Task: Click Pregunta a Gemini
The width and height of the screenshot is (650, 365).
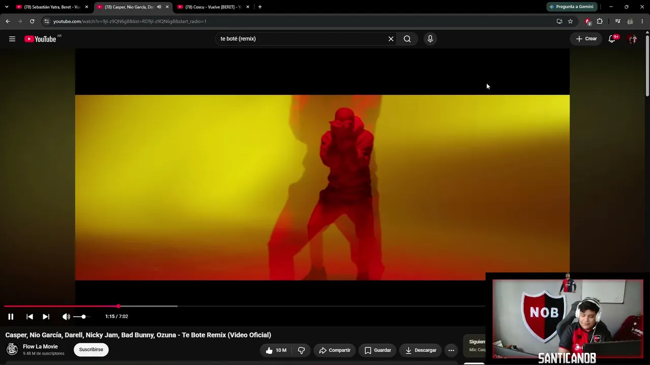Action: (571, 7)
